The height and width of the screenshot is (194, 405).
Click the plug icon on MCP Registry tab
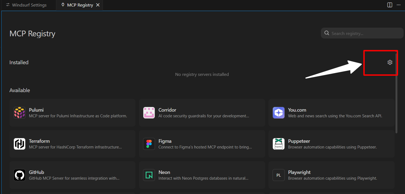(x=63, y=5)
